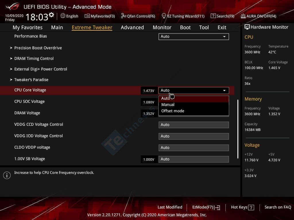Image resolution: width=294 pixels, height=220 pixels.
Task: Expand Precision Boost Overdrive submenu
Action: pos(38,48)
